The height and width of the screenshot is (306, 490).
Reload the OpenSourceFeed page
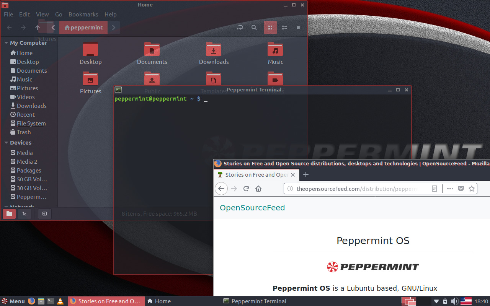pos(246,189)
